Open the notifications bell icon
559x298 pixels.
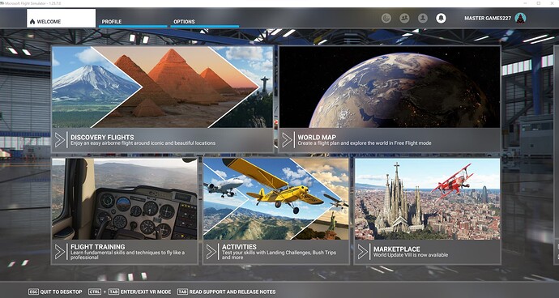tap(441, 18)
